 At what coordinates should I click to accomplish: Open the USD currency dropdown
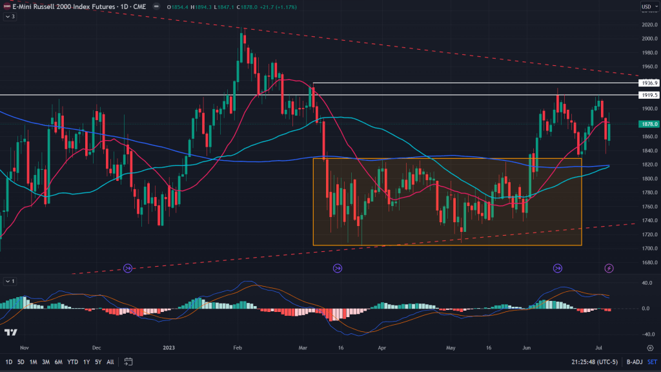[x=648, y=6]
